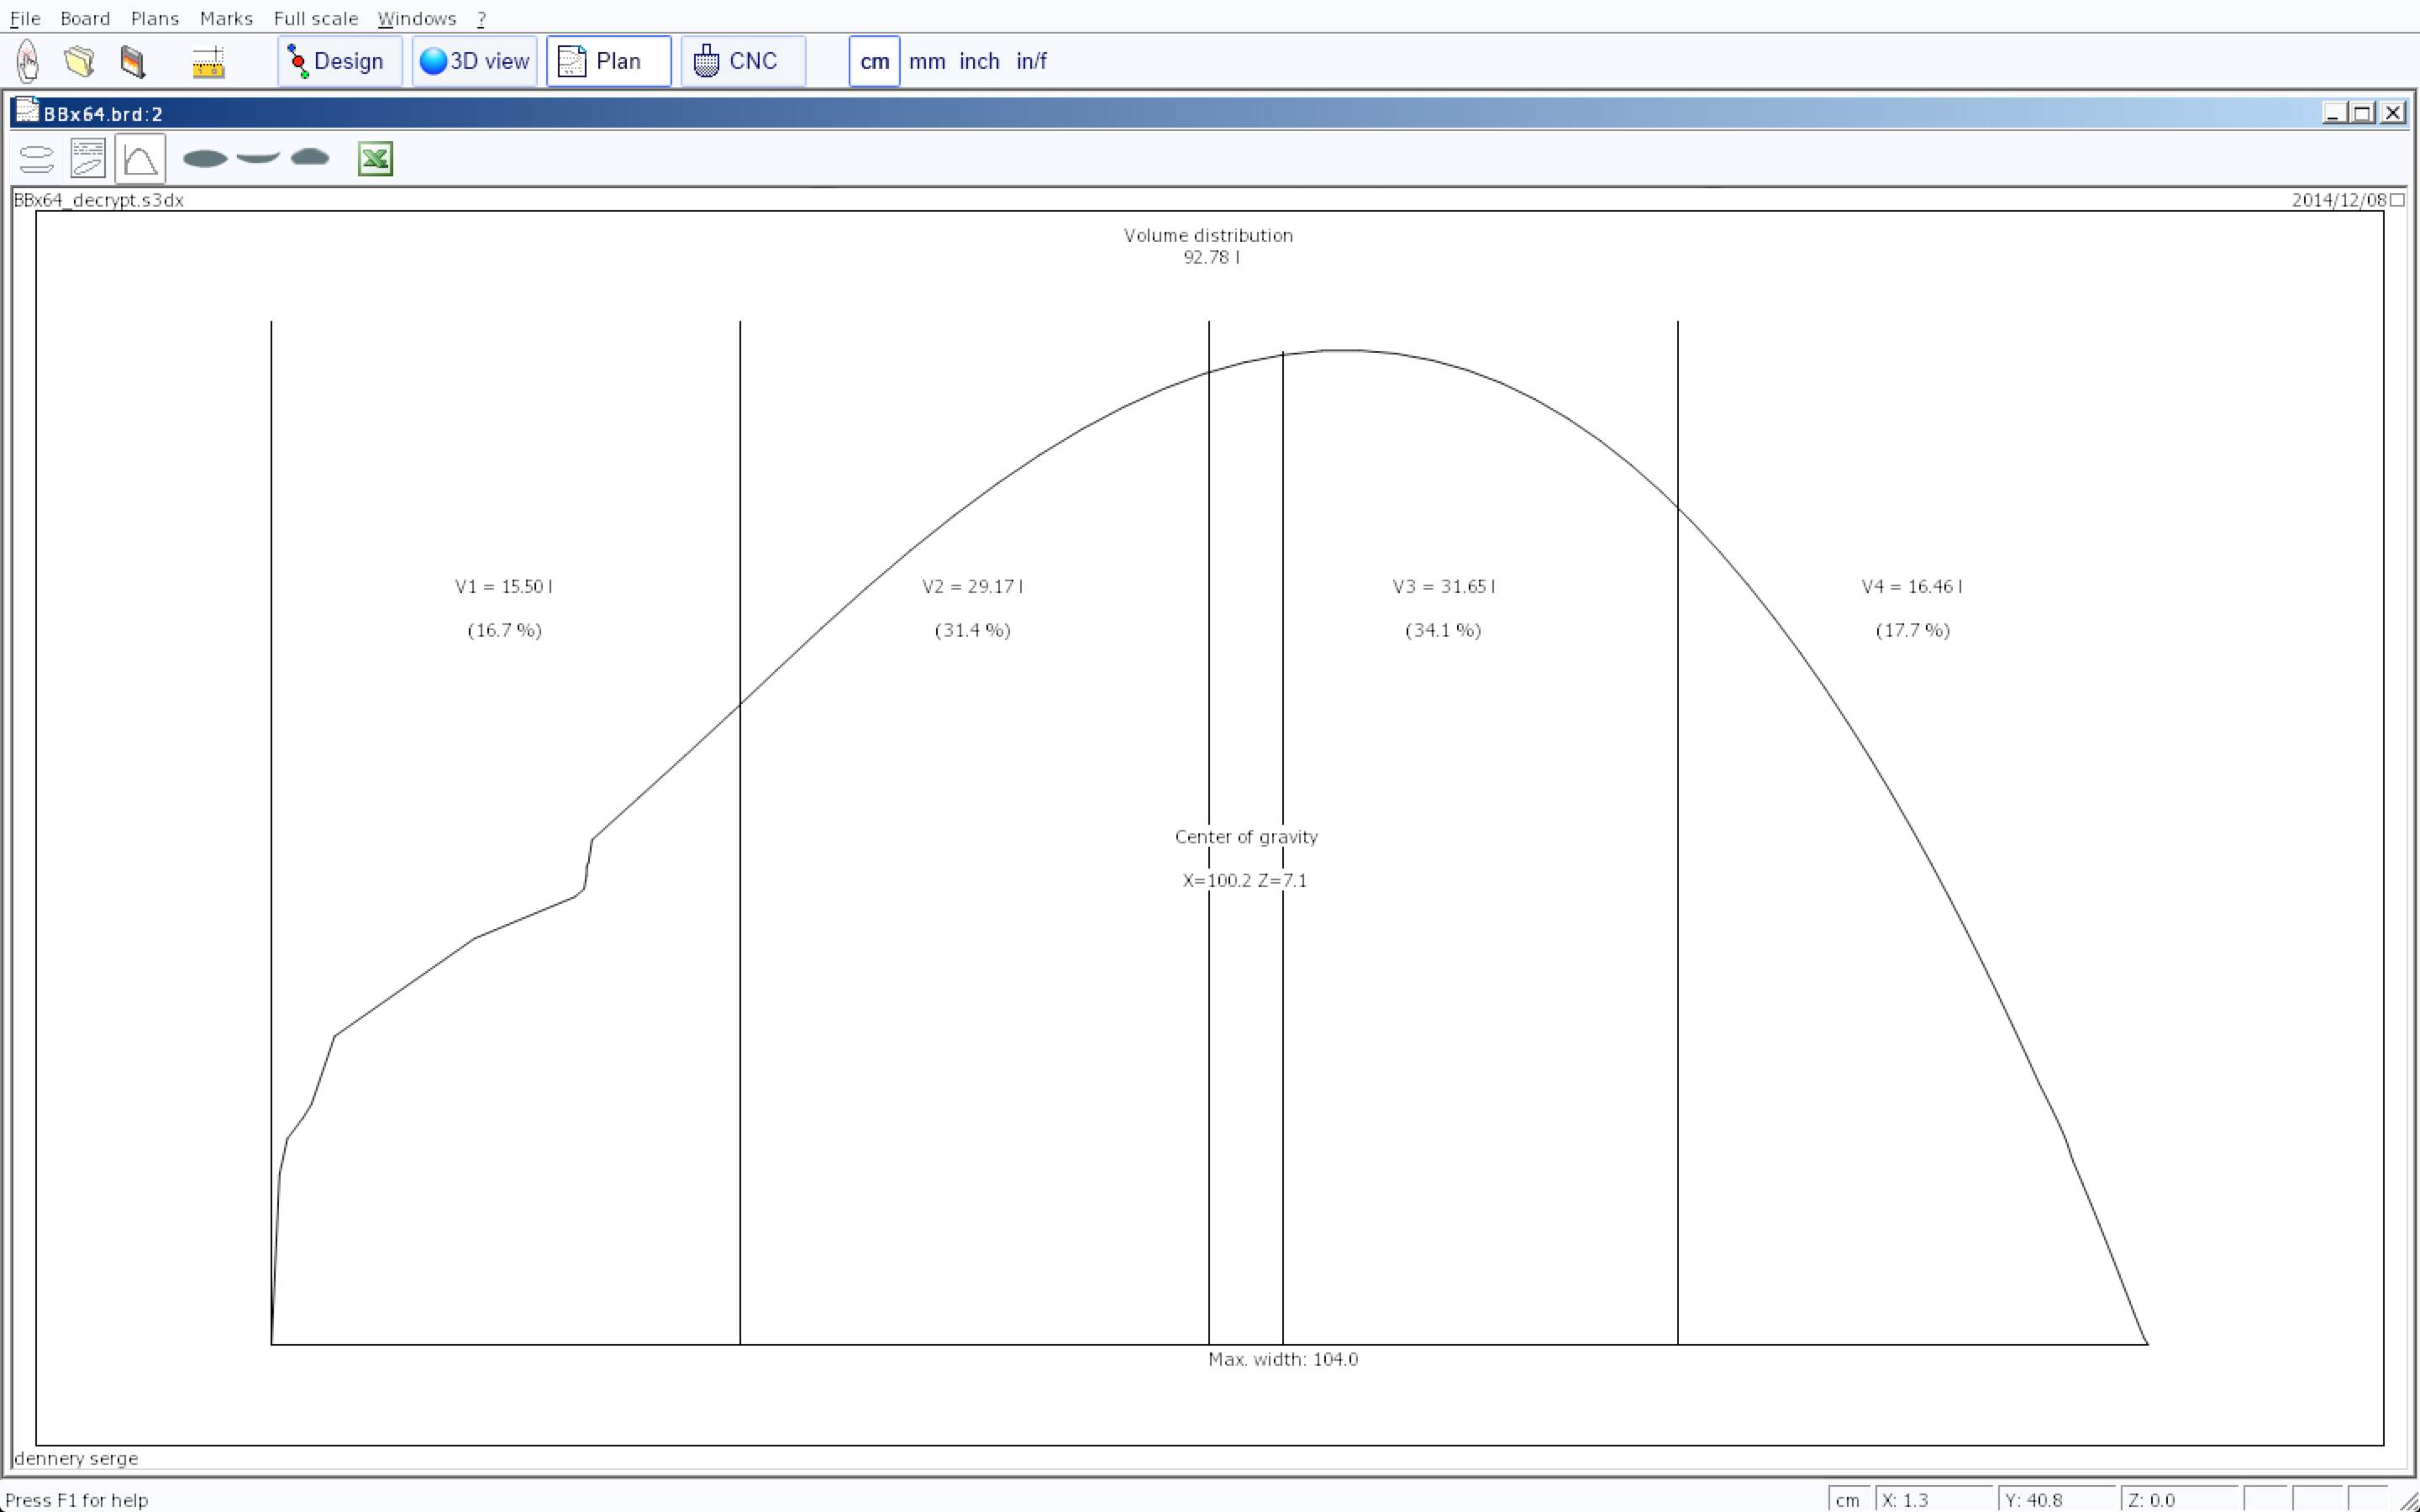The image size is (2420, 1512).
Task: Switch units to mm
Action: [x=926, y=62]
